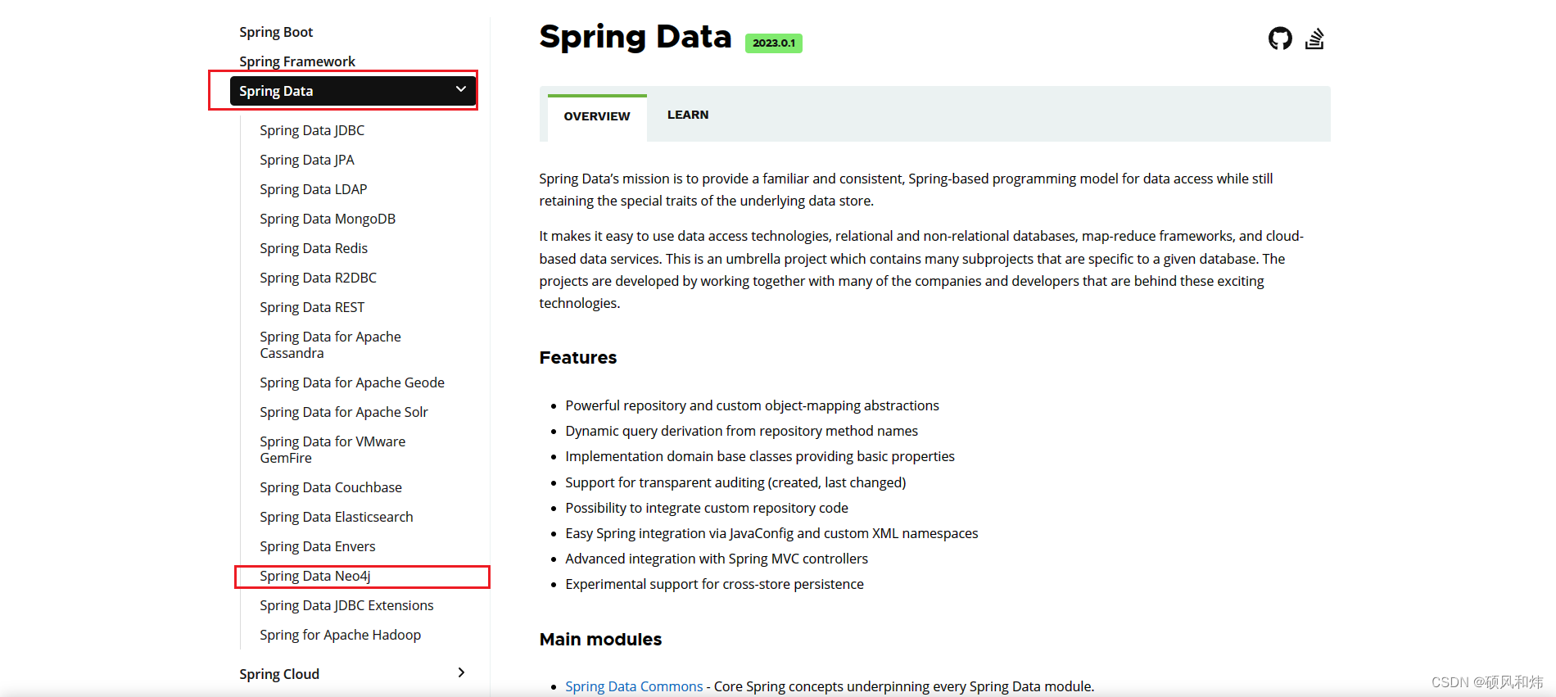Open Spring Cloud in the sidebar
This screenshot has width=1556, height=697.
(279, 674)
